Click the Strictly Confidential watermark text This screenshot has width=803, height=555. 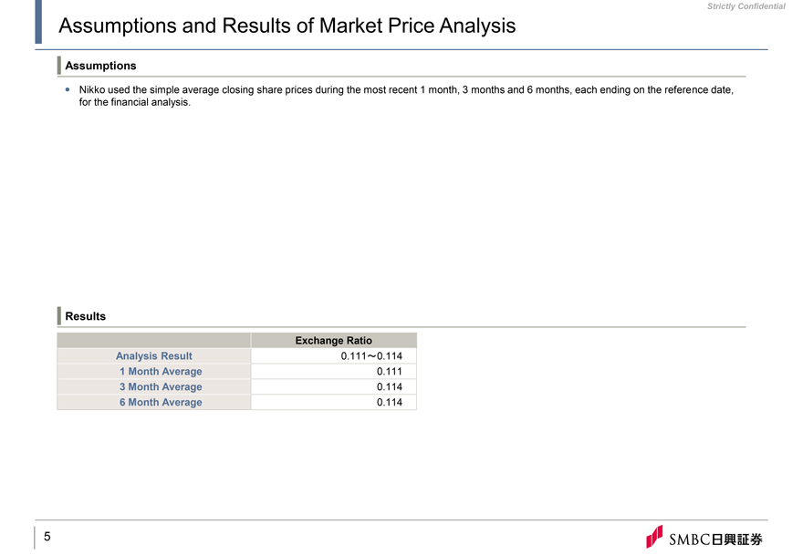746,6
